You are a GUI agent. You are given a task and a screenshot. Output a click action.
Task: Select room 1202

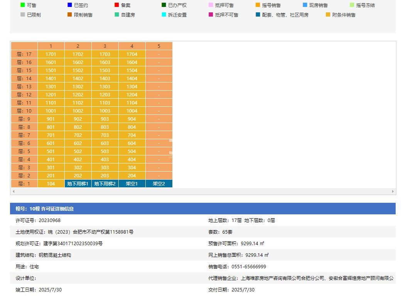(x=78, y=95)
